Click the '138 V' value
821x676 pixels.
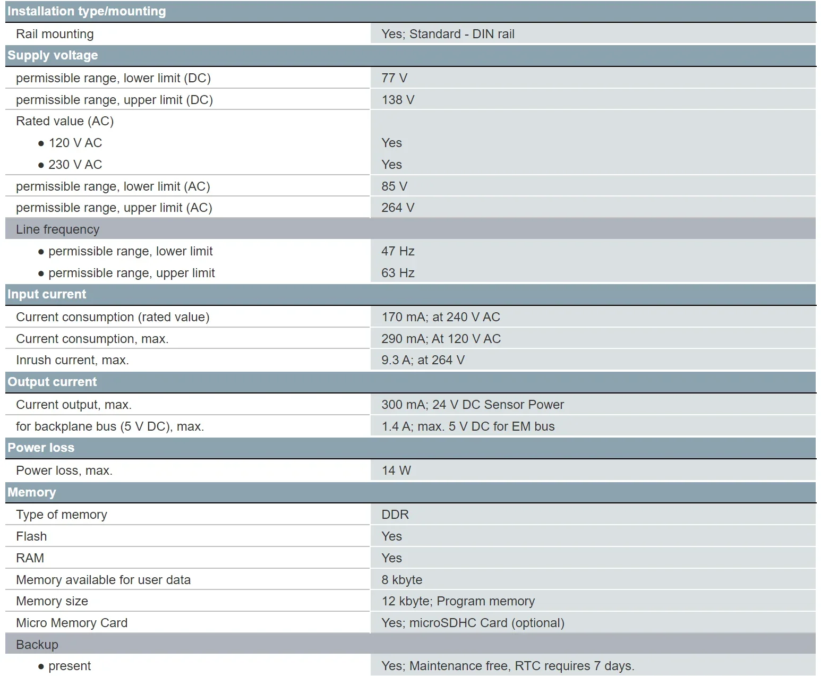(398, 100)
